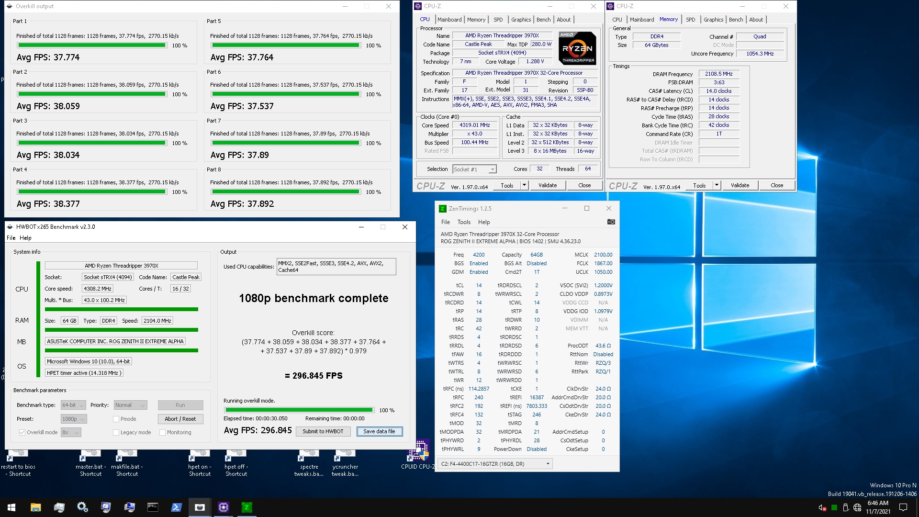
Task: Open Settings gear icon in taskbar
Action: tap(82, 507)
